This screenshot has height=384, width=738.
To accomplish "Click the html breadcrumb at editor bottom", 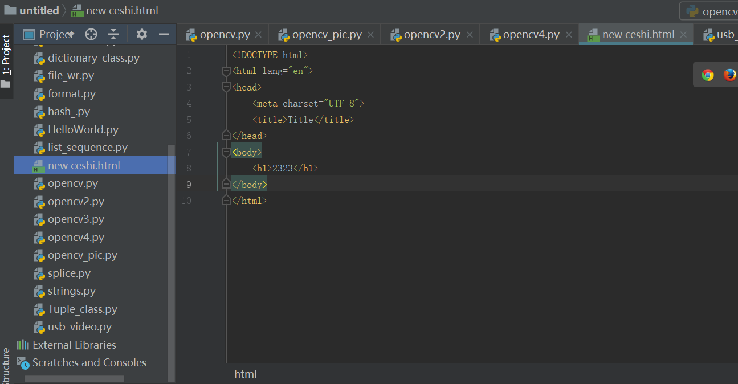I will point(246,374).
